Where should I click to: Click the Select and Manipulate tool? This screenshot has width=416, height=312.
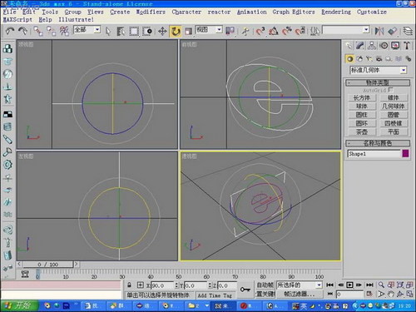tap(245, 31)
